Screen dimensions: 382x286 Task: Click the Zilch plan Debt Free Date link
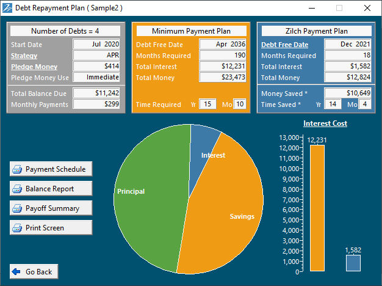click(284, 45)
